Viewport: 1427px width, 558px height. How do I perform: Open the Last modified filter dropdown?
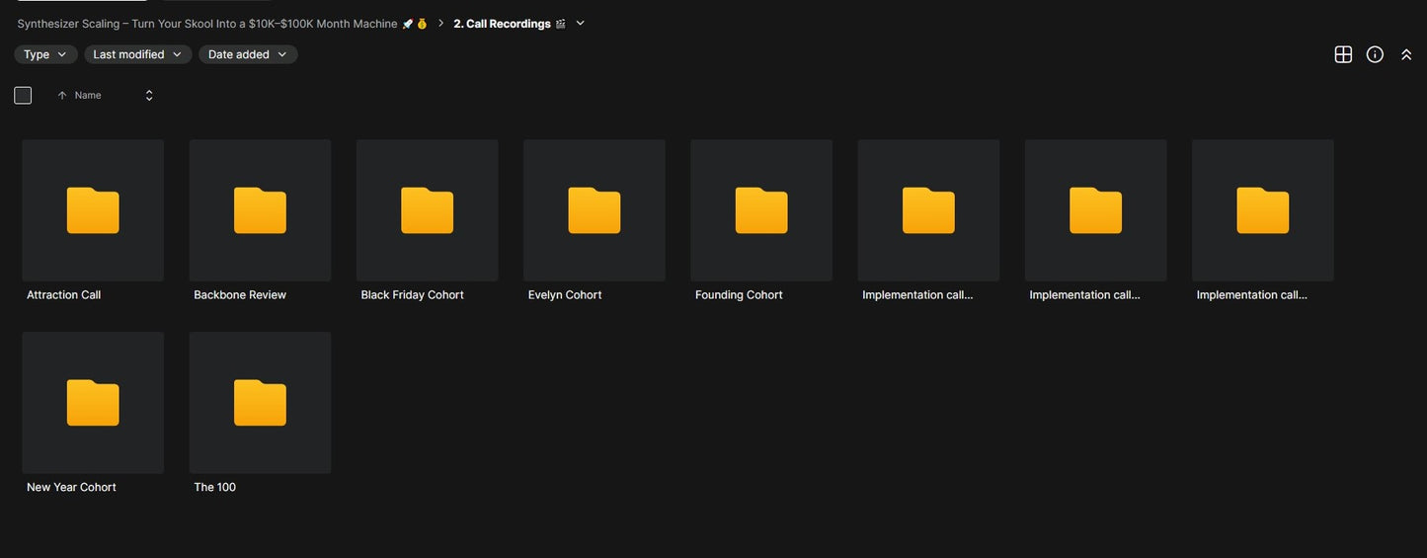tap(137, 54)
